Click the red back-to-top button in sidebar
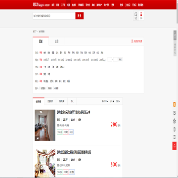 pos(175,146)
